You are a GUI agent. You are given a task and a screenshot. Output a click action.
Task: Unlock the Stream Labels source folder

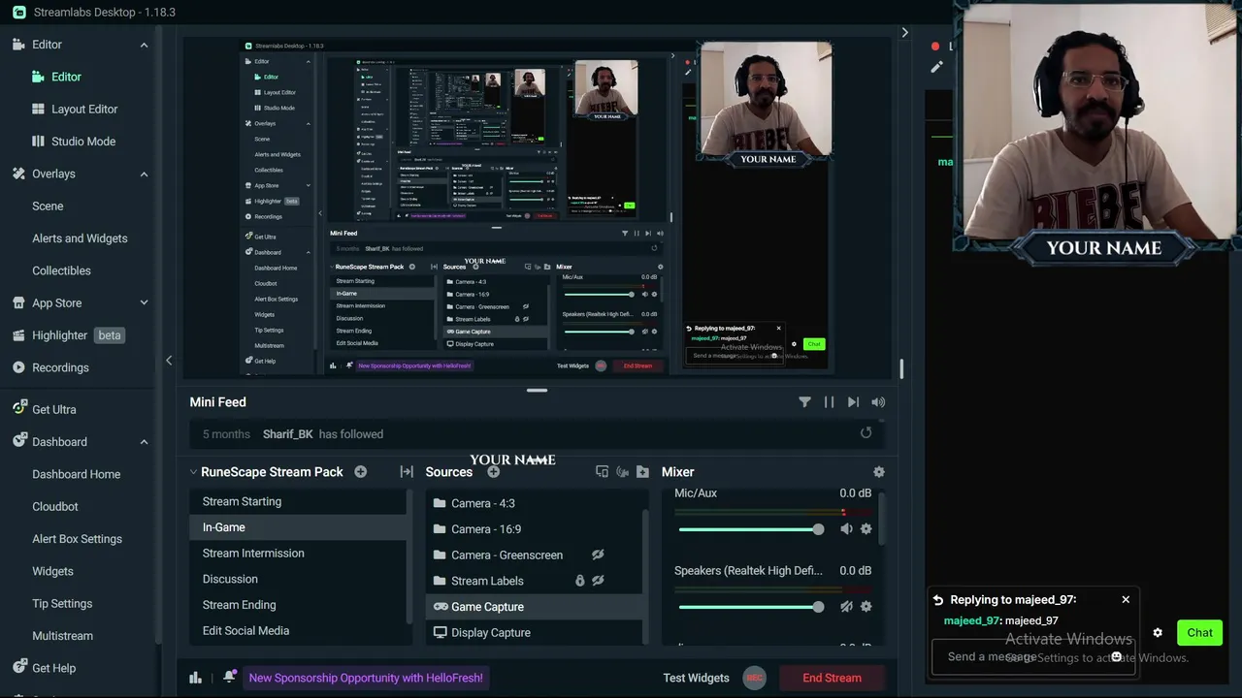[x=579, y=581]
